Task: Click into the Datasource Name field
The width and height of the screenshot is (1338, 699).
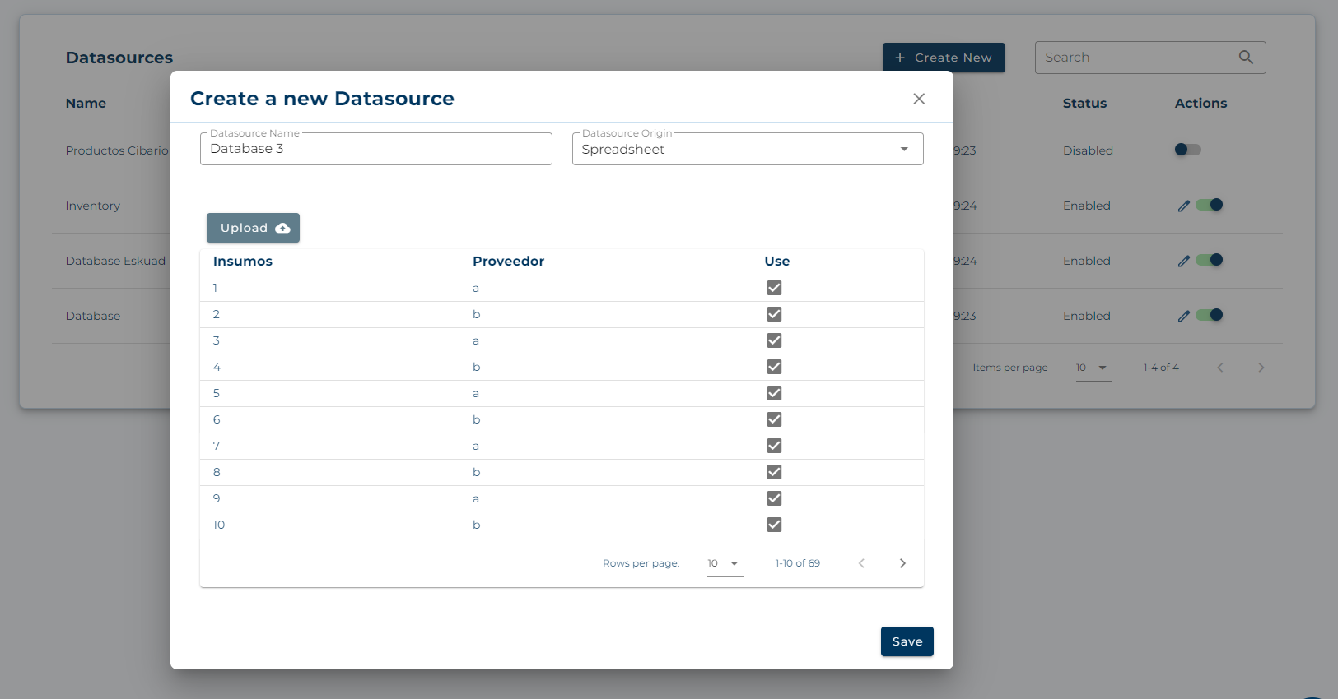Action: [x=375, y=150]
